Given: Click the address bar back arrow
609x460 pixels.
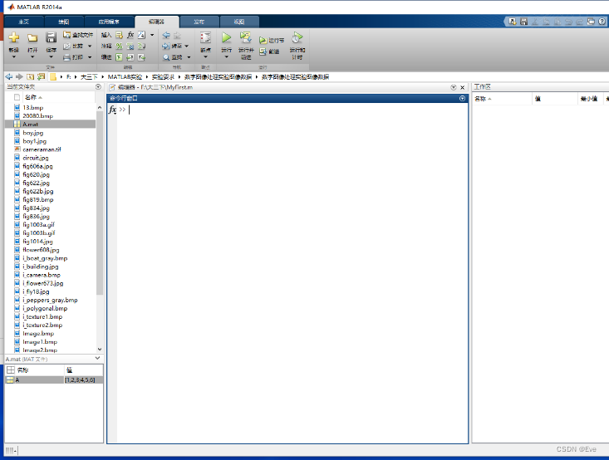Looking at the screenshot, I should coord(8,77).
